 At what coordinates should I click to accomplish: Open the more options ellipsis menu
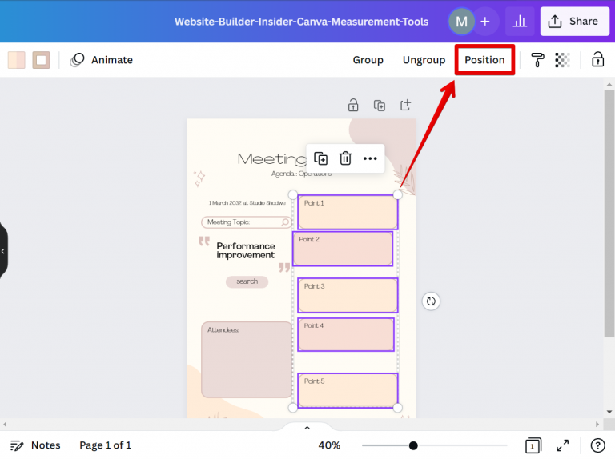[370, 158]
